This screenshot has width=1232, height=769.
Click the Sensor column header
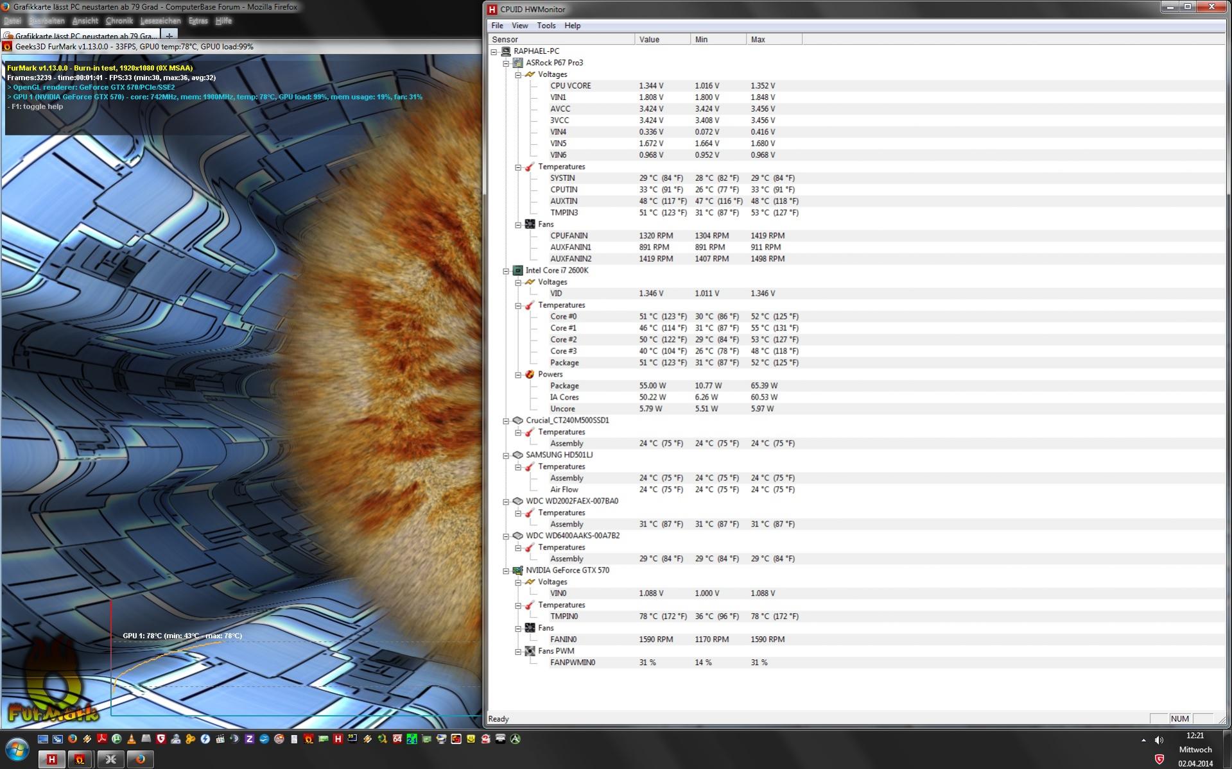[x=562, y=39]
